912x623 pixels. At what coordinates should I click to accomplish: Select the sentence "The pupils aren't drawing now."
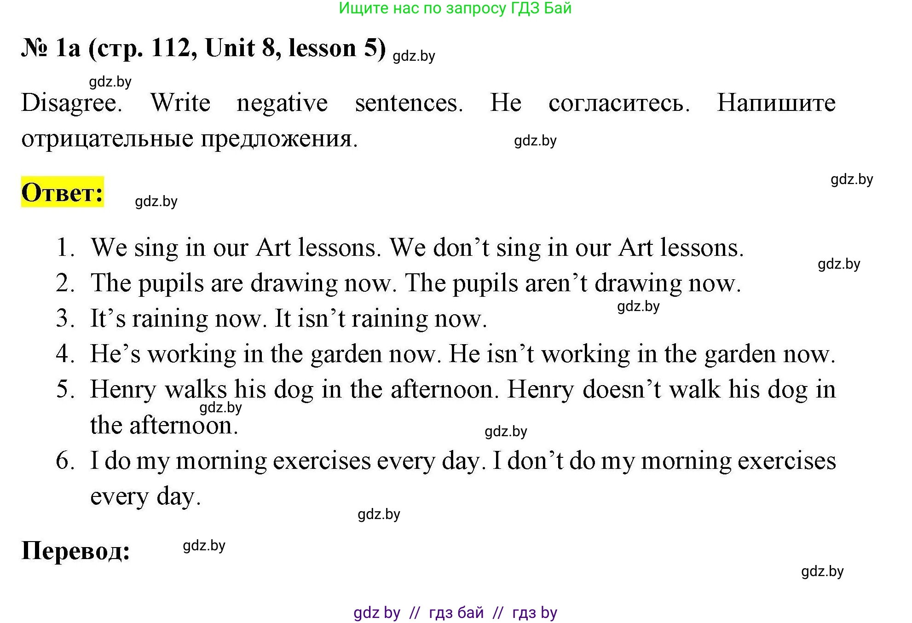tap(573, 283)
